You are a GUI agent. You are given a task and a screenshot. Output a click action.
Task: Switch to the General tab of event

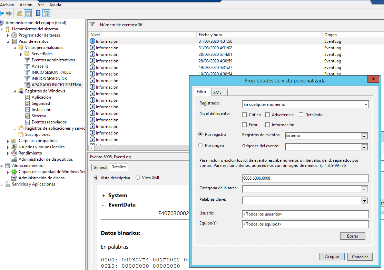tap(100, 168)
